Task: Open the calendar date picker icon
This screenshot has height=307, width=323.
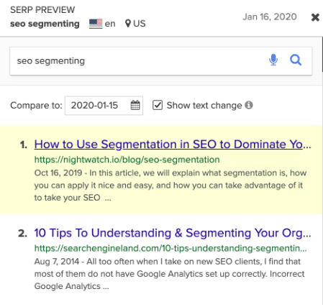Action: [135, 105]
